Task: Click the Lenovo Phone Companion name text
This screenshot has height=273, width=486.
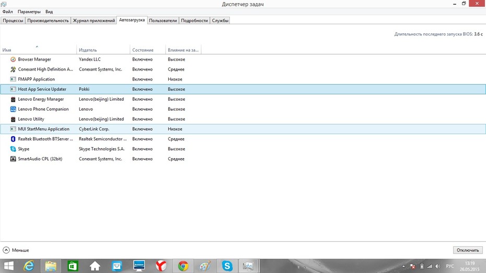Action: [43, 109]
